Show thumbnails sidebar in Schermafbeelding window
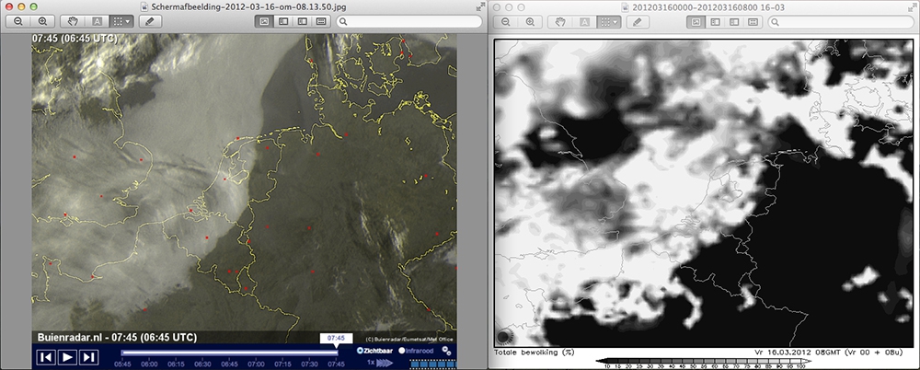 tap(282, 21)
